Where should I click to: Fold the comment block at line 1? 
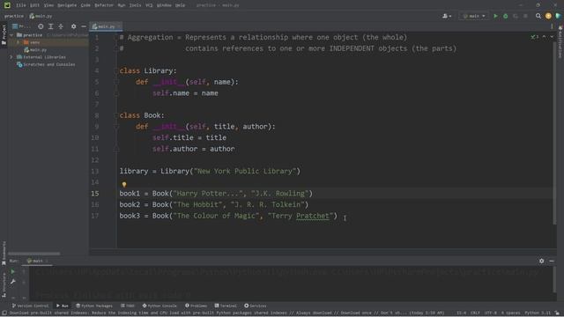116,37
